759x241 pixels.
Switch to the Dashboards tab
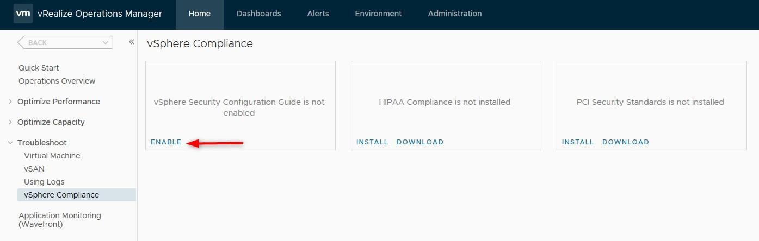click(259, 14)
